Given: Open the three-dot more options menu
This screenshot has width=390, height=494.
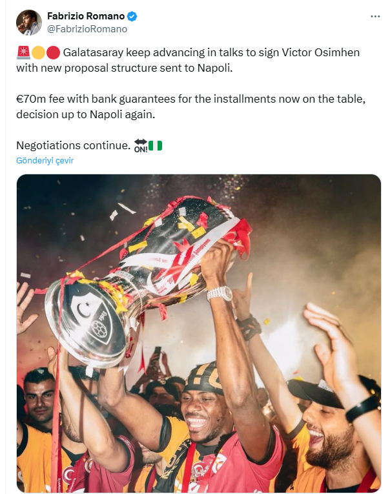Looking at the screenshot, I should pyautogui.click(x=375, y=16).
